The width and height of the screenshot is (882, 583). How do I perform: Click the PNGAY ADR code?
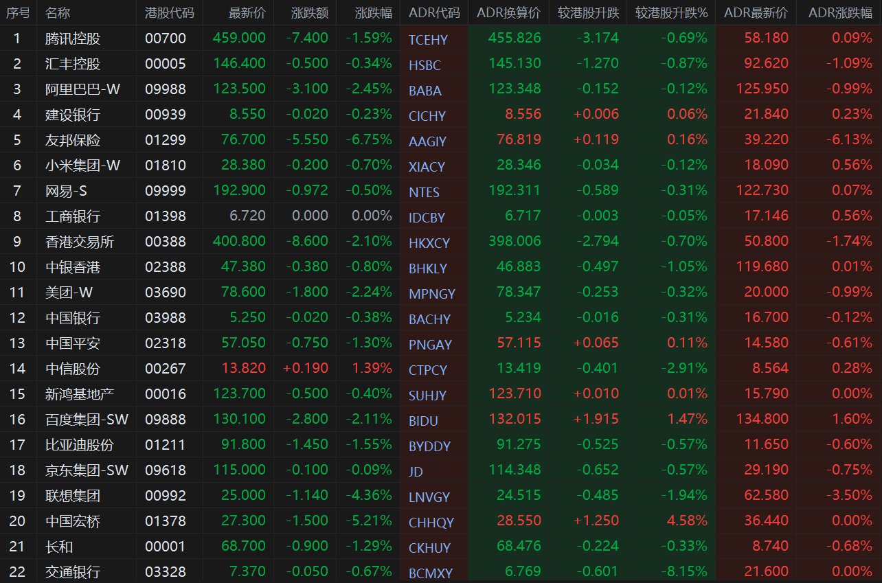coord(430,345)
